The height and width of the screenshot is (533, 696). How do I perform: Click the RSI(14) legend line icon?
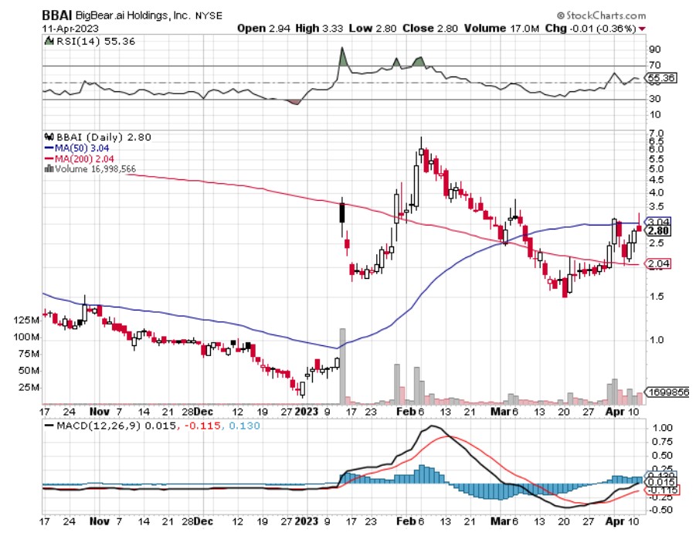click(46, 41)
